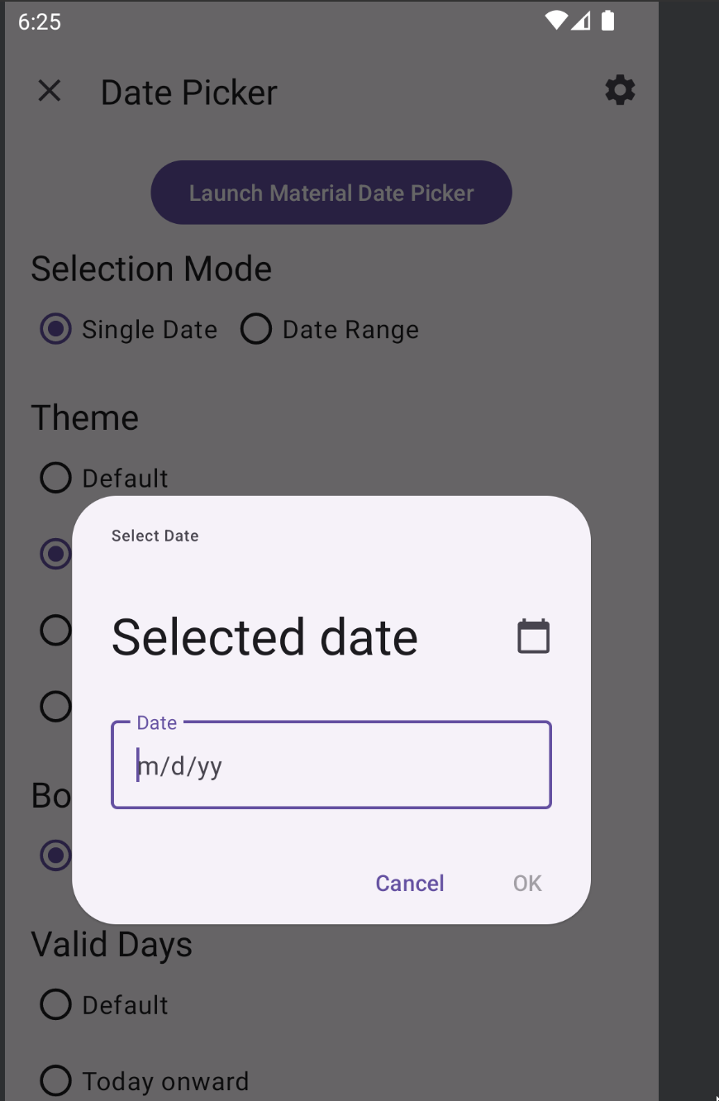This screenshot has width=719, height=1101.
Task: Cancel the date selection dialog
Action: pyautogui.click(x=409, y=883)
